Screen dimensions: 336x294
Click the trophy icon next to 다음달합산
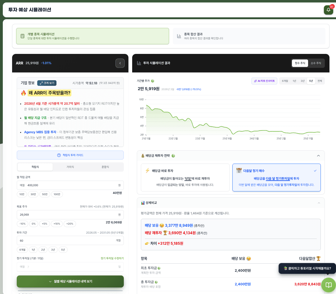point(318,258)
